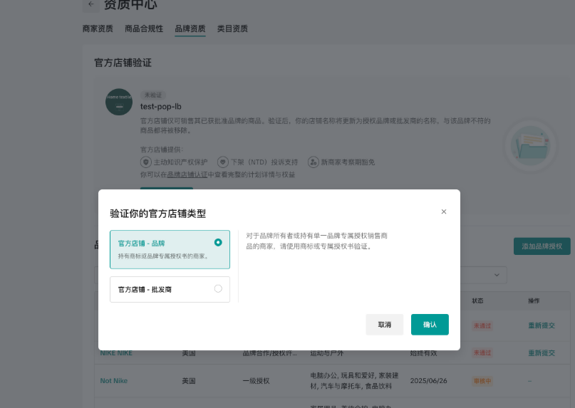The image size is (575, 408).
Task: Click 一级授权 cell in Not Nike row
Action: pyautogui.click(x=256, y=381)
